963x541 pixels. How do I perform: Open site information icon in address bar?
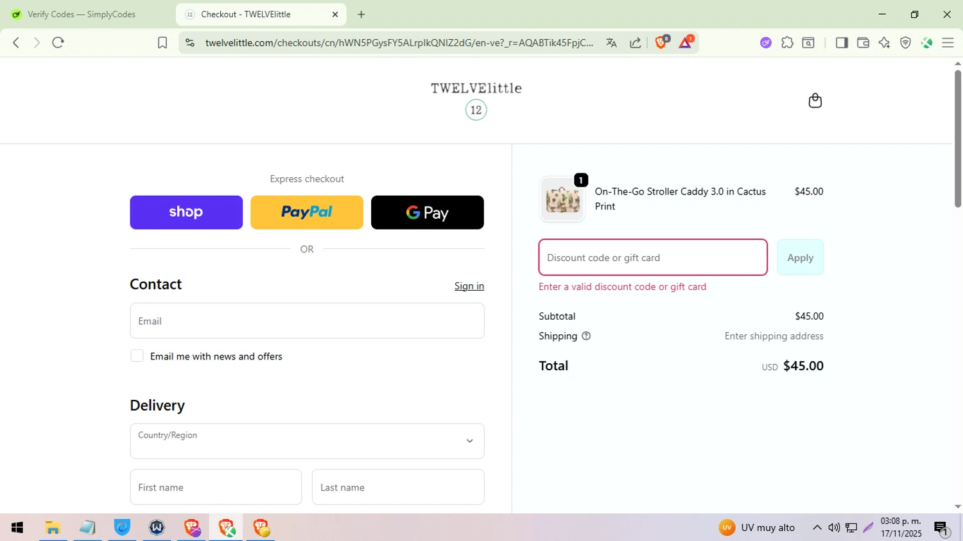coord(189,43)
